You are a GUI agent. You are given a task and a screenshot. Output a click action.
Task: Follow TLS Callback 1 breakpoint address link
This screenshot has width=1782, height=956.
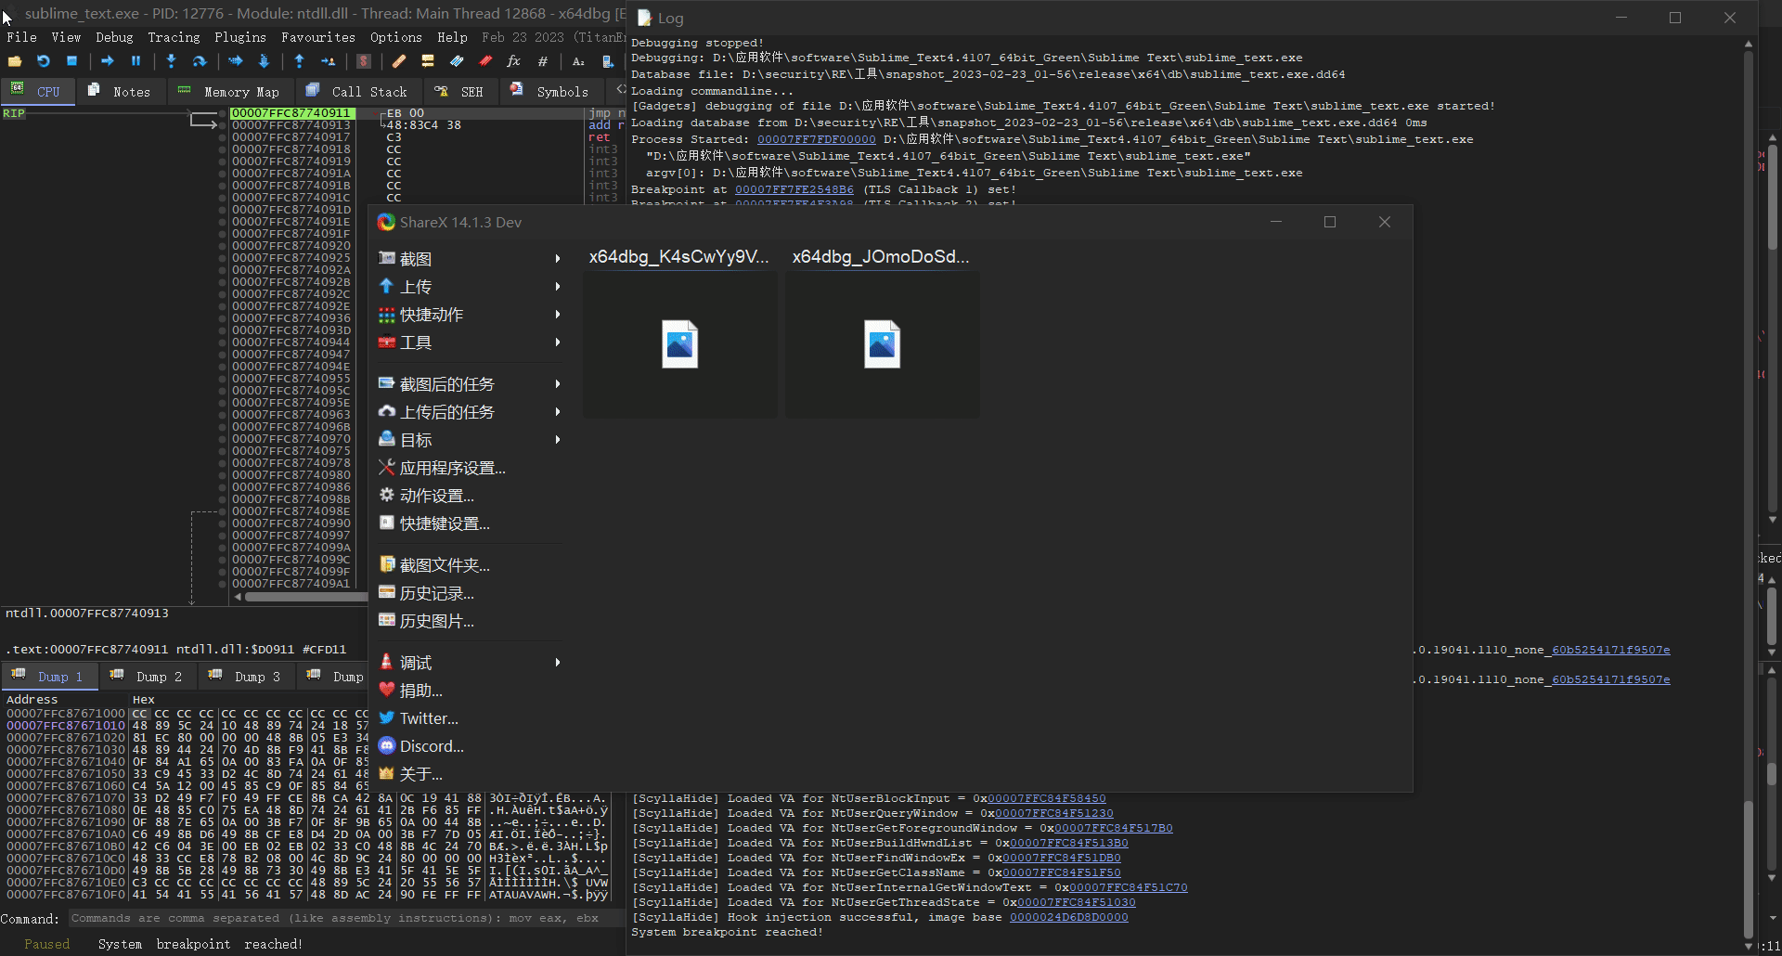click(x=794, y=189)
